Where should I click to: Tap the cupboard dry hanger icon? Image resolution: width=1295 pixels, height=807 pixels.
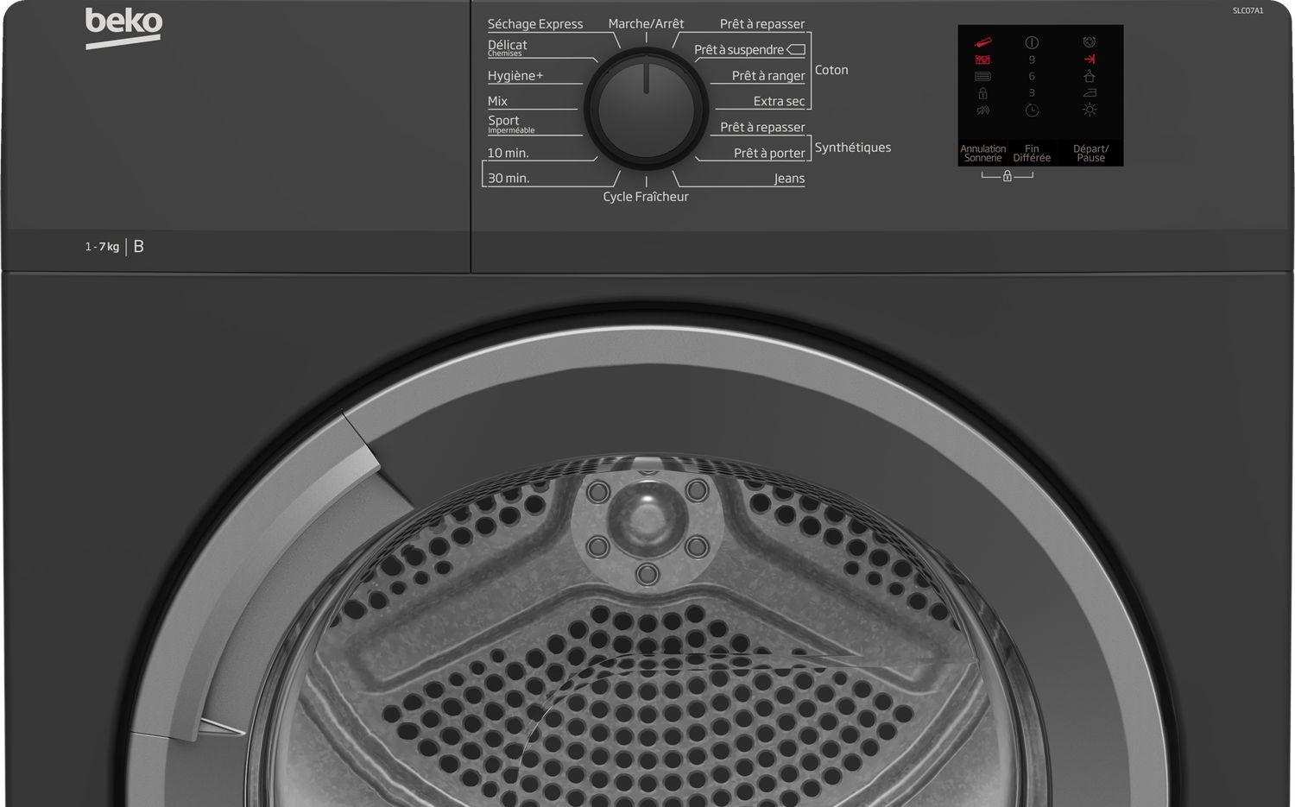[x=1090, y=76]
